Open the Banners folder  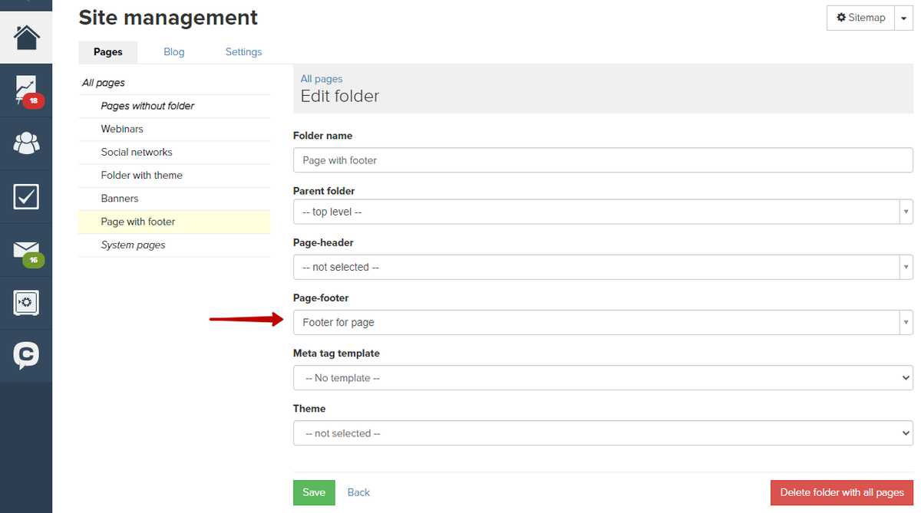120,198
